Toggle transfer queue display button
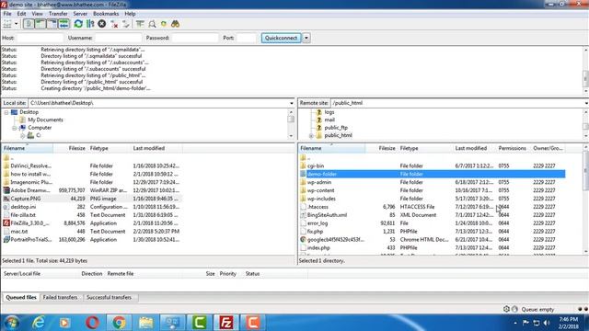 [x=64, y=24]
